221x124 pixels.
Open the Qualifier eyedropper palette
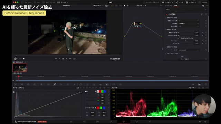74,84
